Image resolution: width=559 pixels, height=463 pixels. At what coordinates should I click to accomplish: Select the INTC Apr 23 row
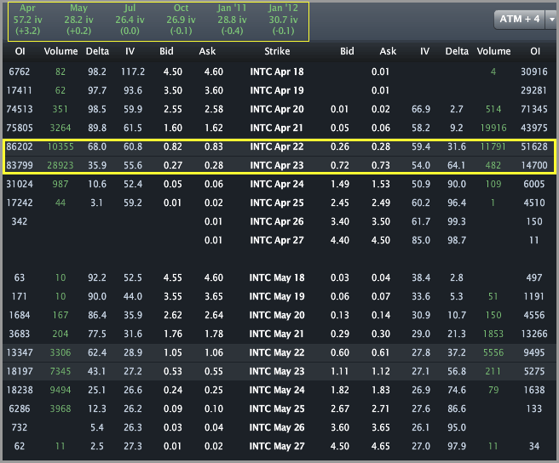[x=279, y=165]
